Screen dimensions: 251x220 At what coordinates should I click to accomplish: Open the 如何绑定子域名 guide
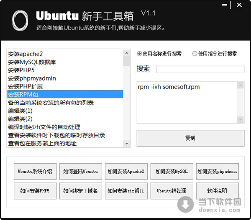(x=81, y=191)
